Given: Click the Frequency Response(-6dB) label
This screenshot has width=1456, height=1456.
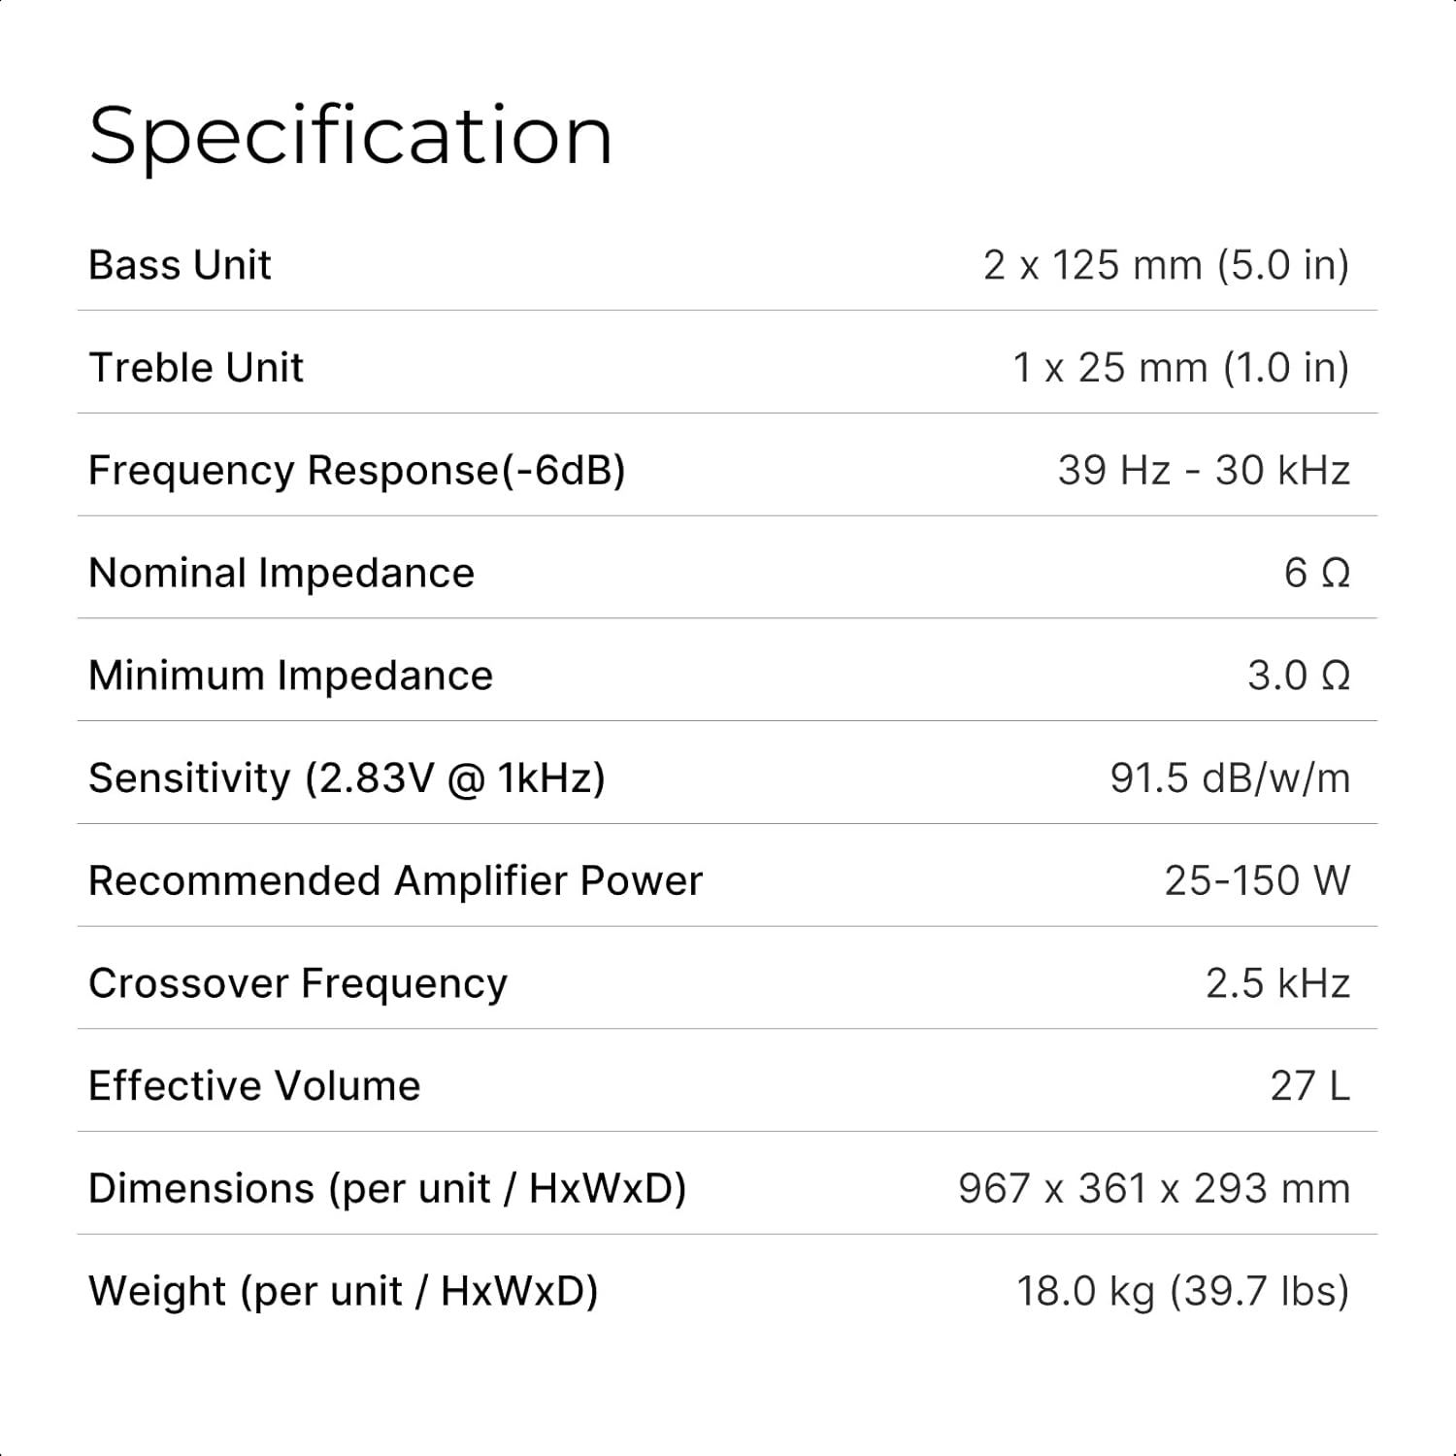Looking at the screenshot, I should (x=356, y=471).
